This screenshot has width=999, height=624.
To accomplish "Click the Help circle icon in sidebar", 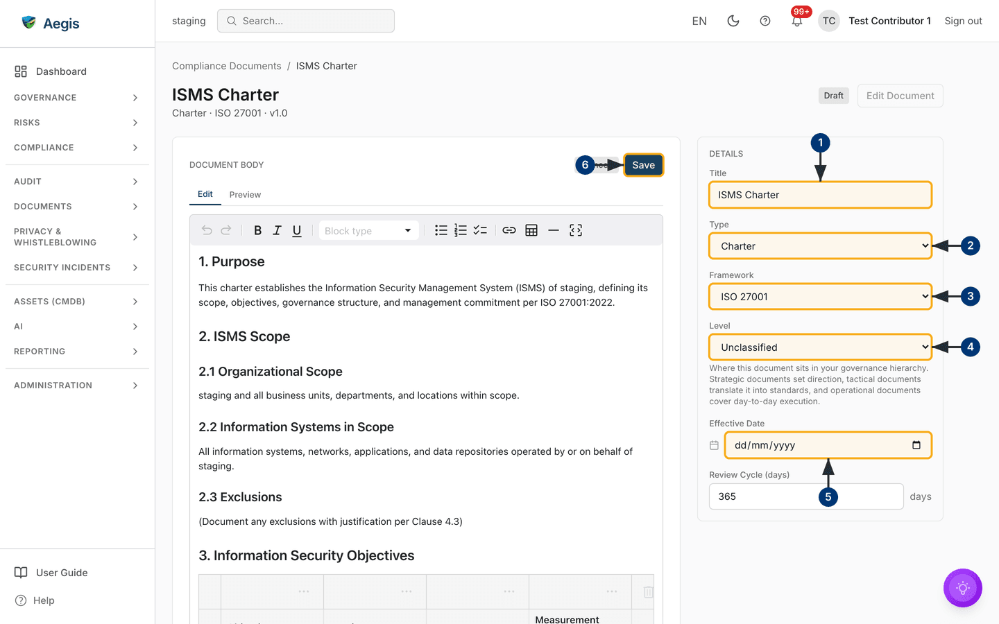I will click(21, 600).
